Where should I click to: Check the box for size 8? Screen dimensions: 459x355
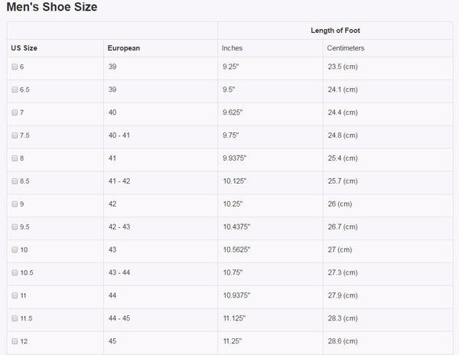[x=15, y=158]
